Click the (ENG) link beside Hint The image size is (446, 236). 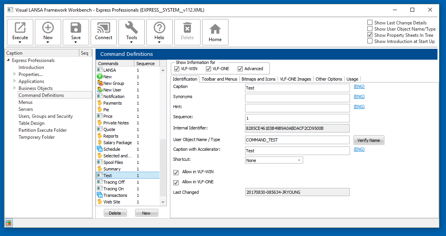(359, 107)
